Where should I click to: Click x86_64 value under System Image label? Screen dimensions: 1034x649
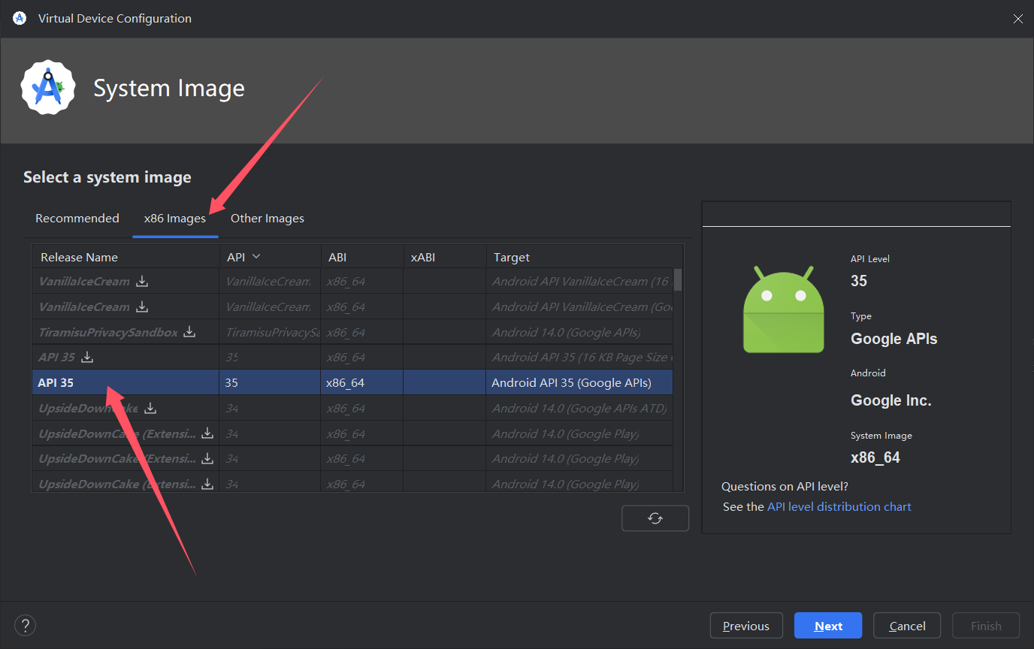point(875,457)
